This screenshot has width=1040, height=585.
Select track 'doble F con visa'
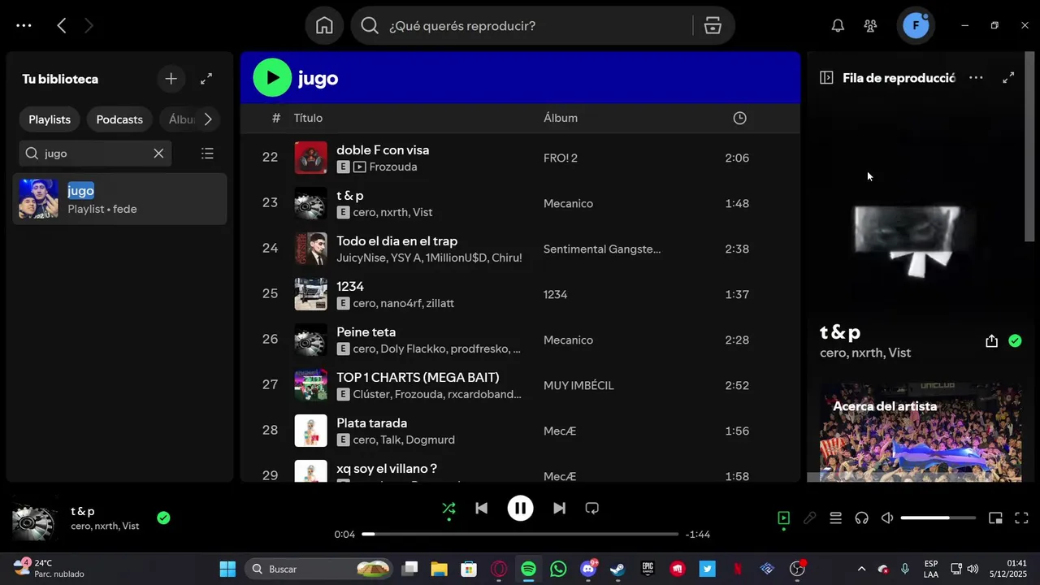[x=383, y=150]
